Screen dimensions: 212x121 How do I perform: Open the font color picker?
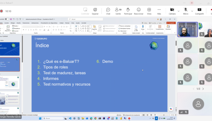(48, 30)
